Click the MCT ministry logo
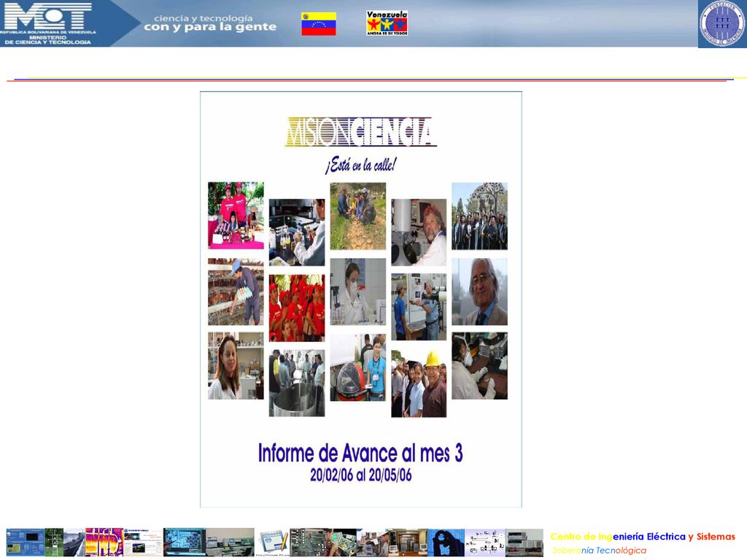 pos(47,17)
